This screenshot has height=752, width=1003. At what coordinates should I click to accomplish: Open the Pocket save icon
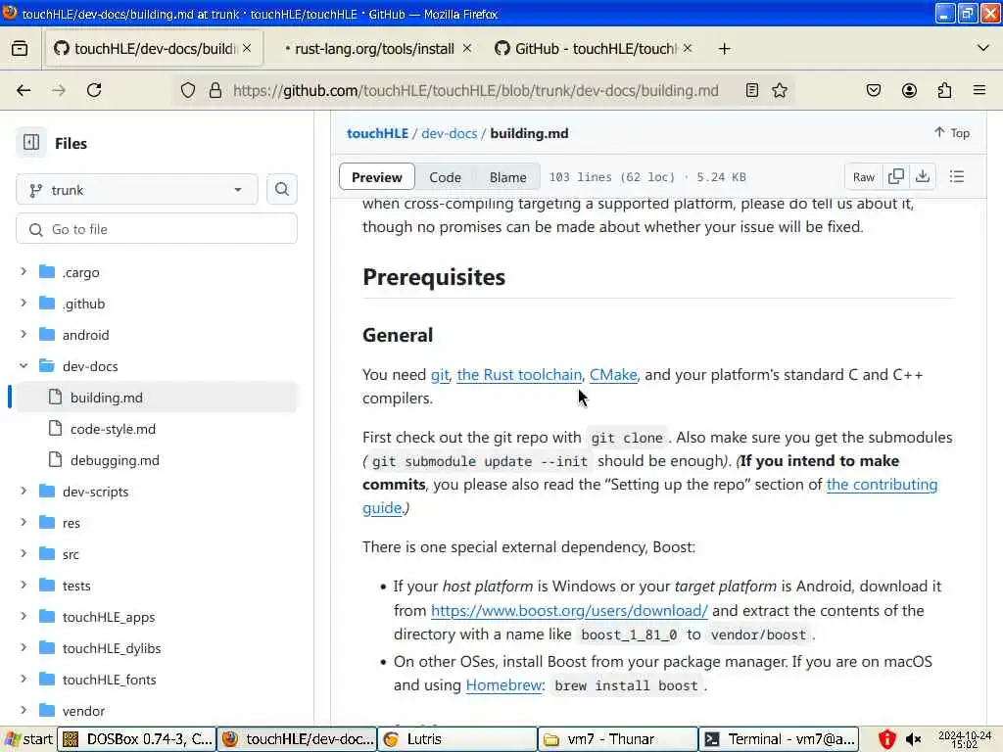tap(873, 90)
